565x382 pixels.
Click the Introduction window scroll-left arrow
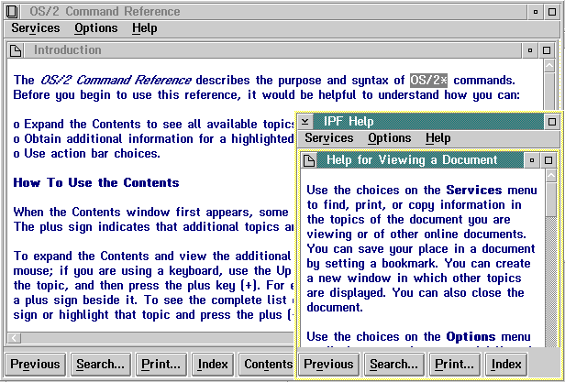(x=15, y=338)
